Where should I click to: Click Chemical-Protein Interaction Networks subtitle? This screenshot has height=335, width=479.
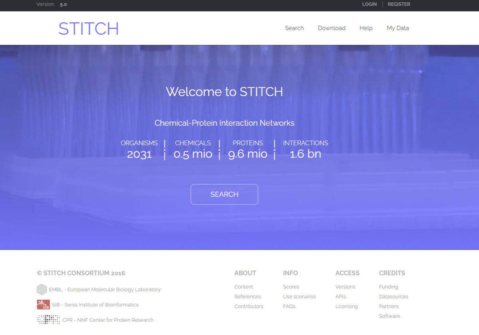pos(224,123)
